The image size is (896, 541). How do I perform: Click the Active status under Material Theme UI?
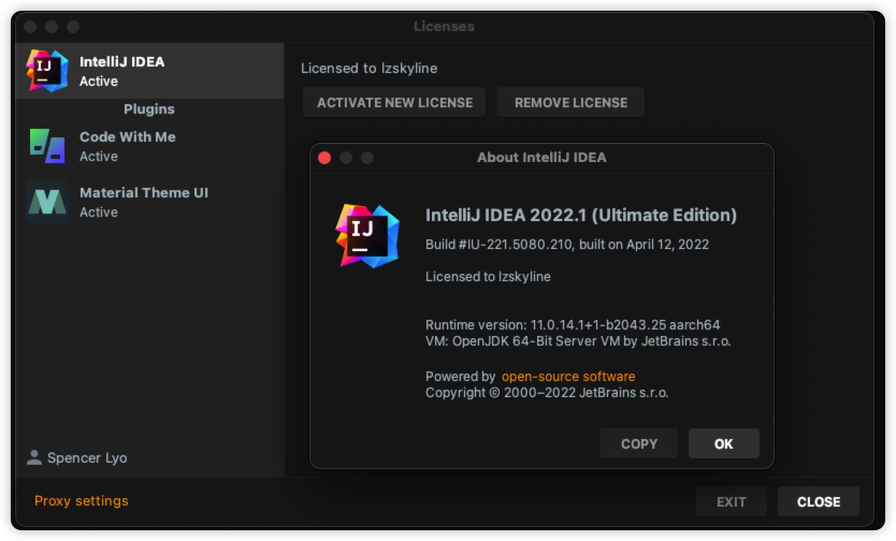tap(98, 212)
